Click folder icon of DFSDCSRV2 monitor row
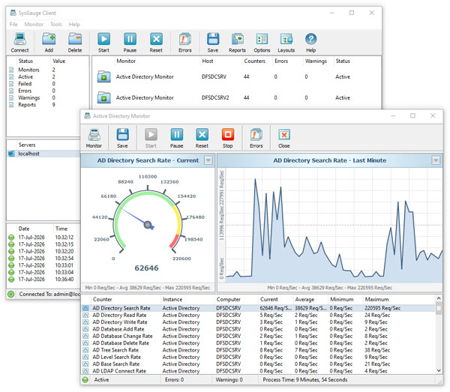The height and width of the screenshot is (392, 450). coord(104,97)
